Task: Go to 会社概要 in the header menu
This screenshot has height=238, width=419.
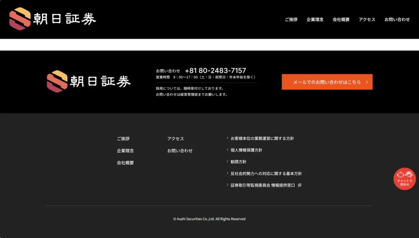Action: pos(341,20)
